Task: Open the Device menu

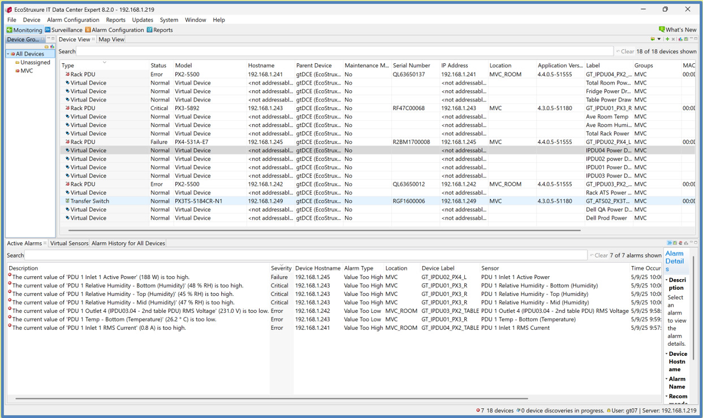Action: tap(32, 20)
